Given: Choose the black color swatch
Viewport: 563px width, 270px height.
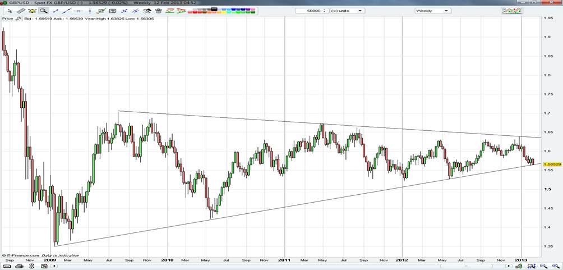Looking at the screenshot, I should [x=213, y=8].
